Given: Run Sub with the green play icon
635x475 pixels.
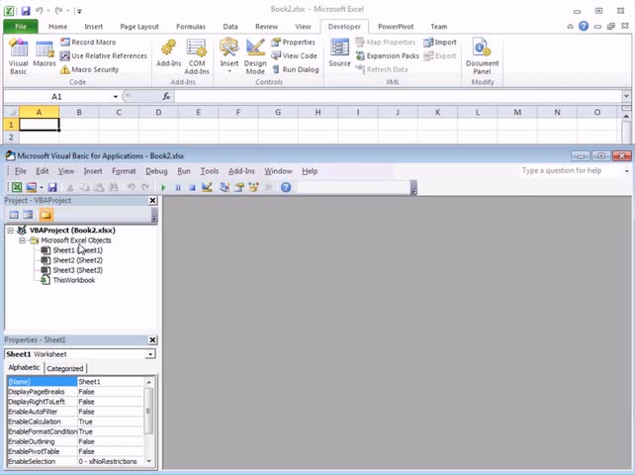Looking at the screenshot, I should (163, 187).
